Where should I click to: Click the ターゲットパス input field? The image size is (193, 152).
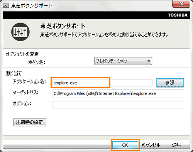pyautogui.click(x=118, y=93)
